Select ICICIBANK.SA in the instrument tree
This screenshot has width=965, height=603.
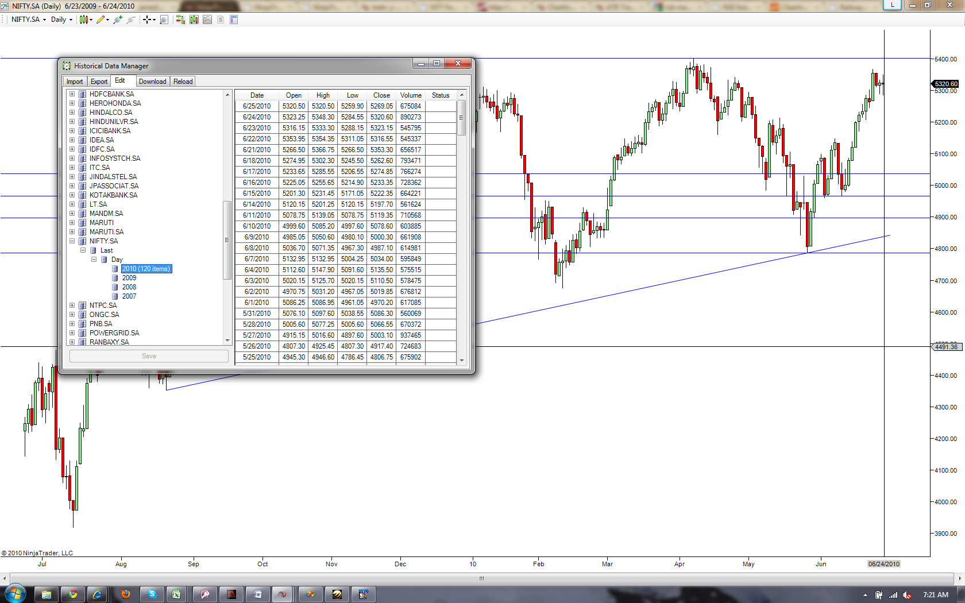pos(110,131)
